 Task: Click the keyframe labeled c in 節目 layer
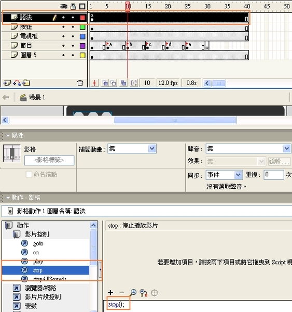tap(147, 46)
